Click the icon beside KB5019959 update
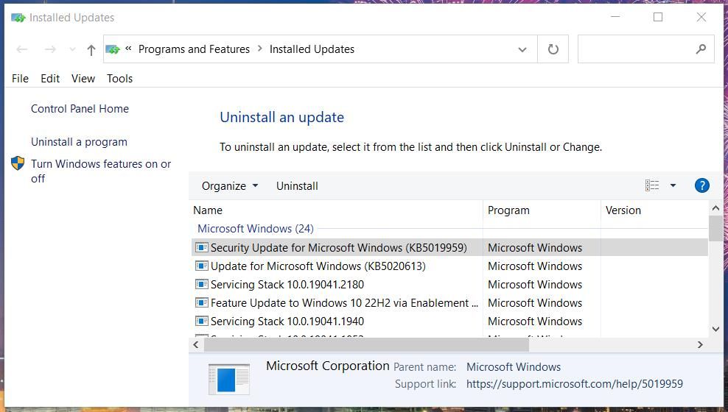728x412 pixels. (x=201, y=247)
